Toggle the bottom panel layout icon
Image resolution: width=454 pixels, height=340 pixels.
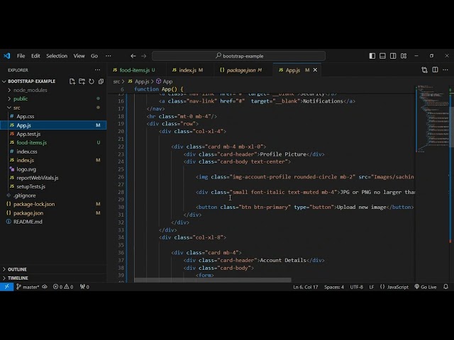click(x=382, y=56)
